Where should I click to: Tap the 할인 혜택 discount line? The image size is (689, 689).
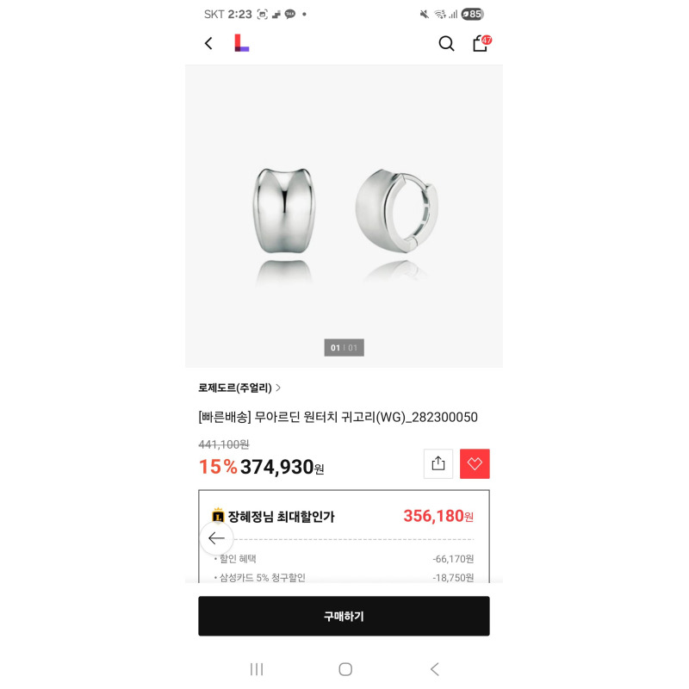point(344,558)
